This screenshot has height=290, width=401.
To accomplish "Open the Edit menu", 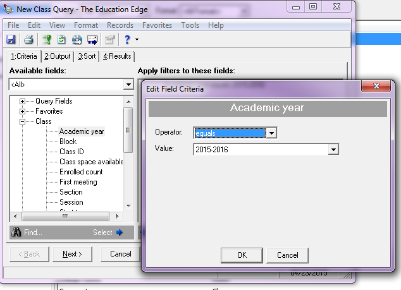I will pyautogui.click(x=34, y=25).
